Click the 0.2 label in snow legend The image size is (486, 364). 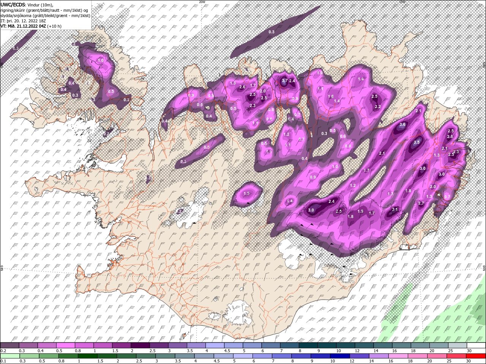(3, 351)
